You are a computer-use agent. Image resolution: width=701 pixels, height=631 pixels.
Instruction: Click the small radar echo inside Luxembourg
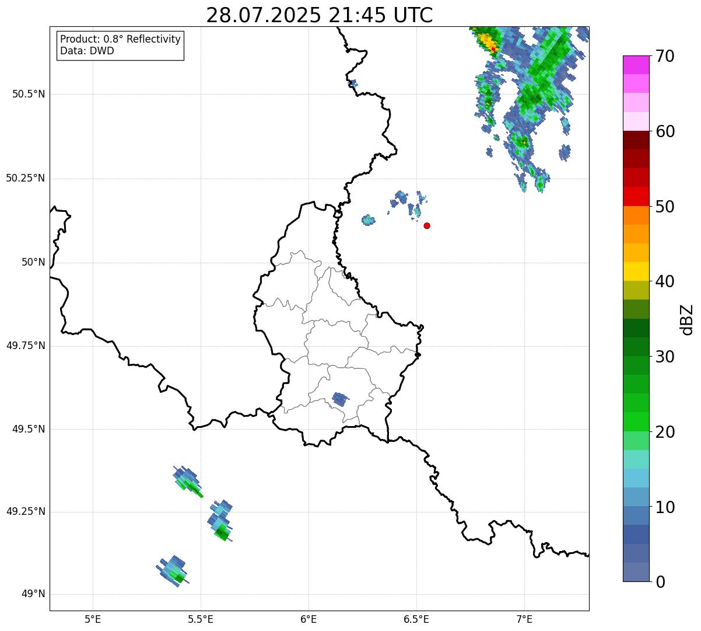pos(341,400)
